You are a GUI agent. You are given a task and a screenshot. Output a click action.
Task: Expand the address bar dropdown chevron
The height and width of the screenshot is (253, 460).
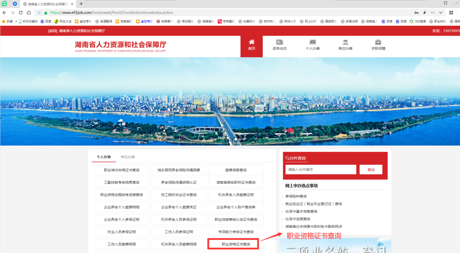441,13
